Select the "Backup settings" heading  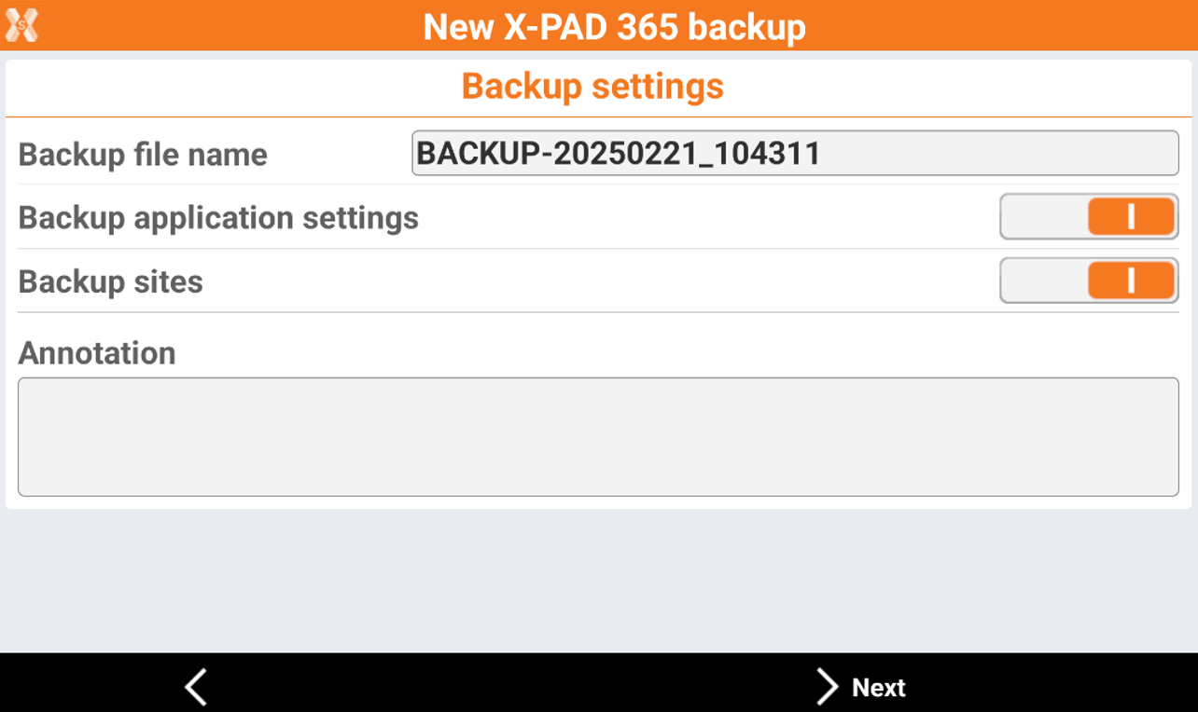click(x=592, y=86)
